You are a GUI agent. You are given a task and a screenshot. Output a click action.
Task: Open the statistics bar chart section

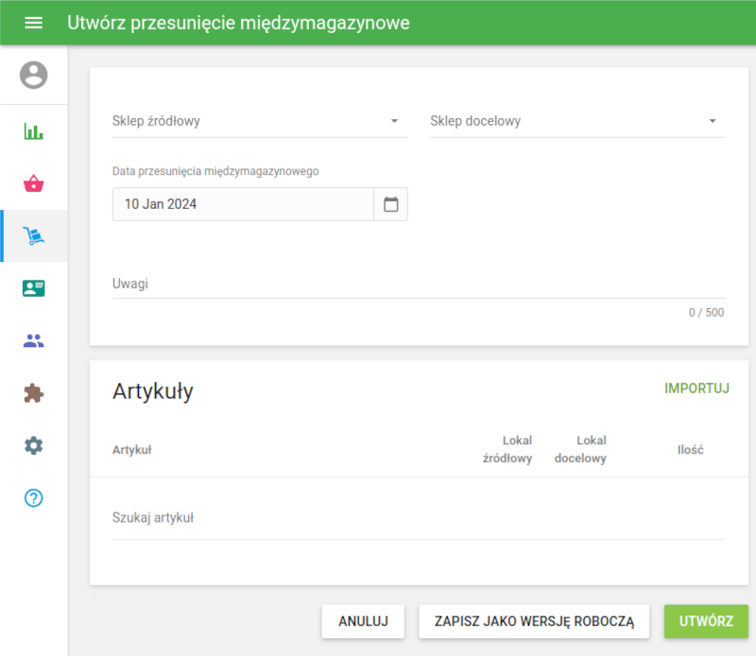[34, 132]
